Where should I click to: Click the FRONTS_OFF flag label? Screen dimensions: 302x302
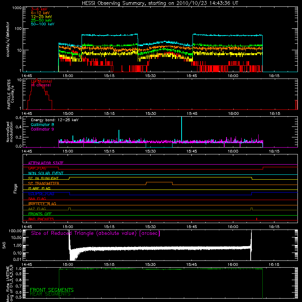[x=40, y=214]
